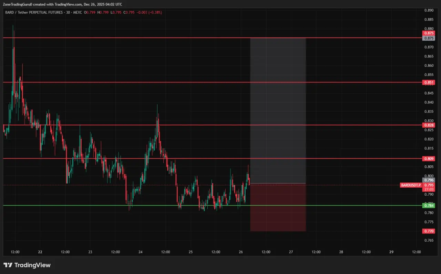The height and width of the screenshot is (274, 441).
Task: Click the BARDUSDT.P symbol label
Action: pos(411,185)
